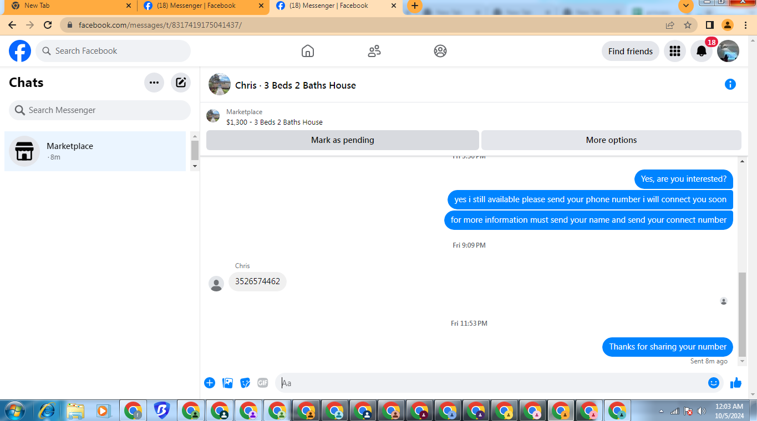Open the Facebook menu grid icon
Screen dimensions: 757x421
tap(675, 51)
